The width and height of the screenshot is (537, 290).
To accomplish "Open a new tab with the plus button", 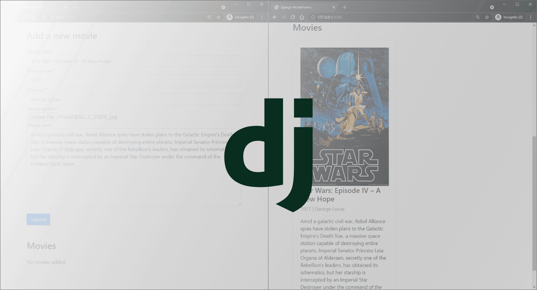I will click(x=344, y=7).
